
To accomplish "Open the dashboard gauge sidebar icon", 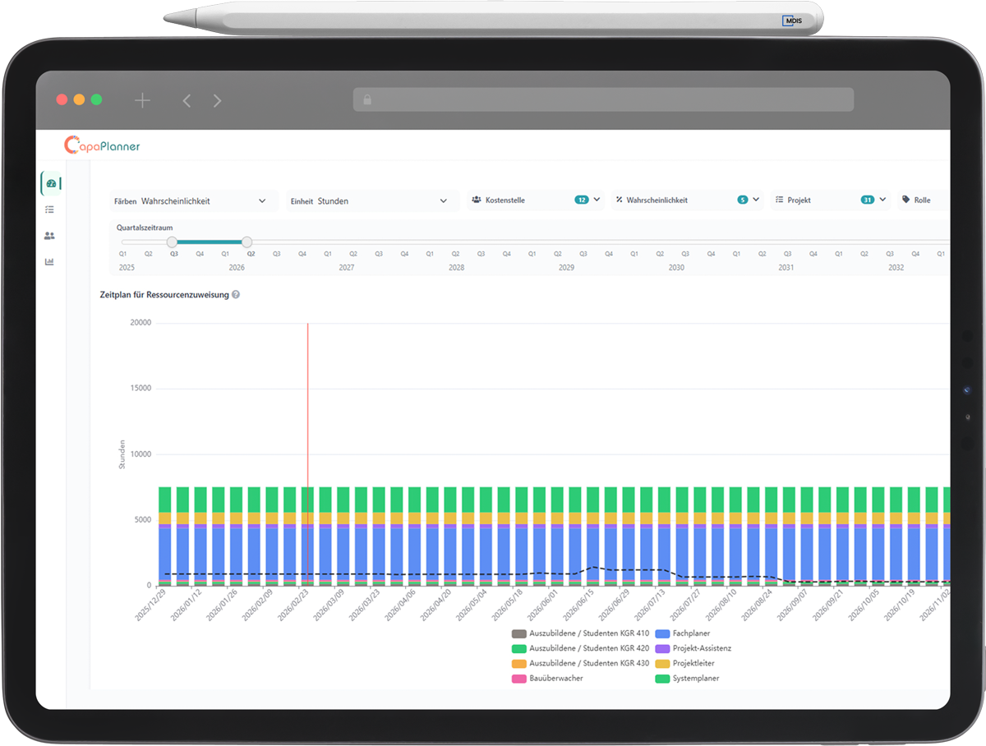I will (51, 183).
